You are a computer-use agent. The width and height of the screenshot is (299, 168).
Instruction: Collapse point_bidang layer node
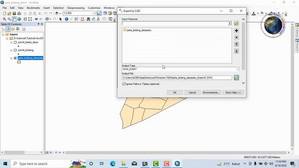click(11, 50)
